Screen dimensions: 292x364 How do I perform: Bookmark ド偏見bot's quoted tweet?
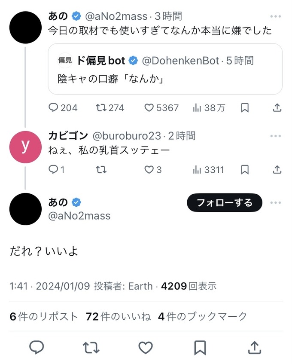point(245,108)
